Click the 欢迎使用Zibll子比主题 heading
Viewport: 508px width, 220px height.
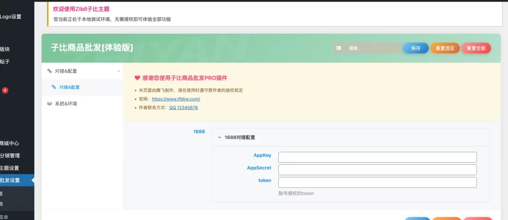point(81,9)
